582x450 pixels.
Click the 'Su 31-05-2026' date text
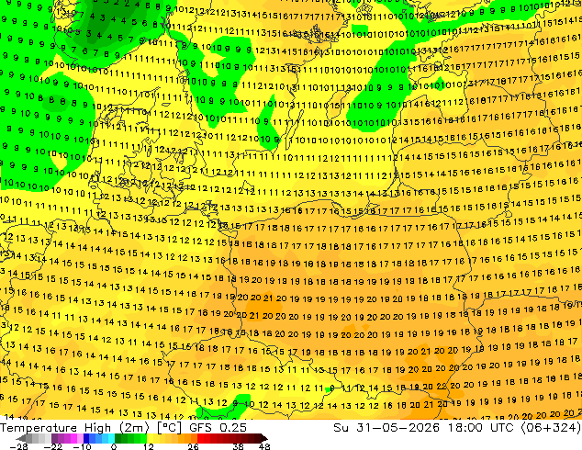(x=387, y=428)
